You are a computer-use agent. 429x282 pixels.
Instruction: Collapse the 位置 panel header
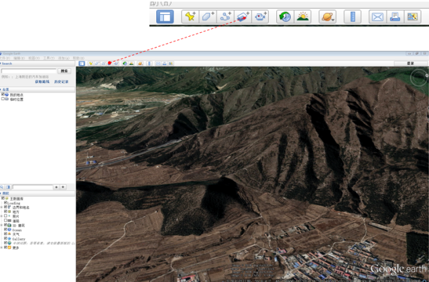[x=38, y=90]
